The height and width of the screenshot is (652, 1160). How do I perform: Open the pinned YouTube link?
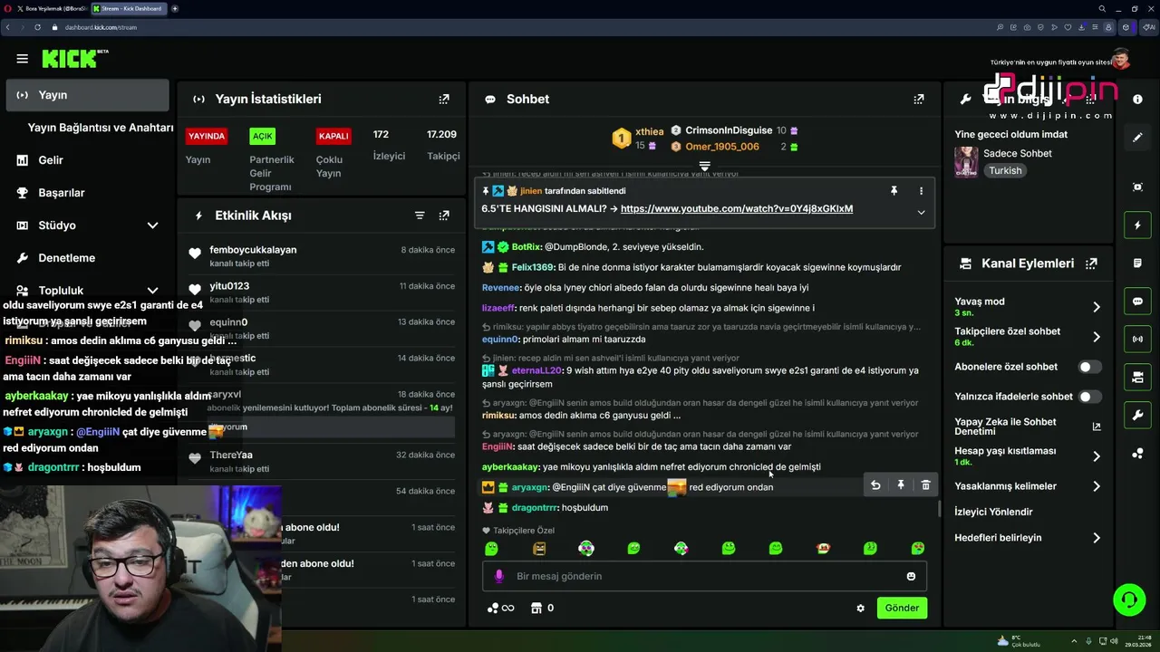pyautogui.click(x=737, y=208)
